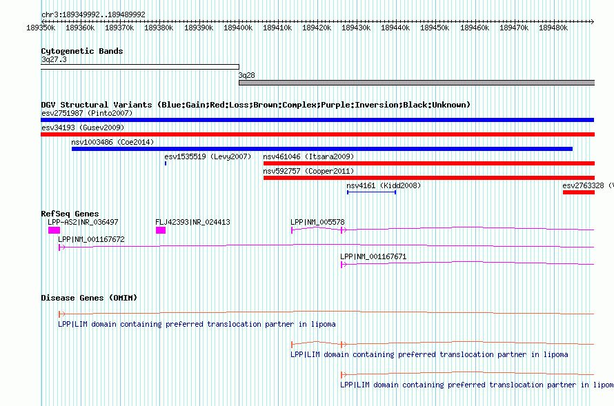Click the 189370k ruler tick label
Screen dimensions: 614x406
point(119,28)
